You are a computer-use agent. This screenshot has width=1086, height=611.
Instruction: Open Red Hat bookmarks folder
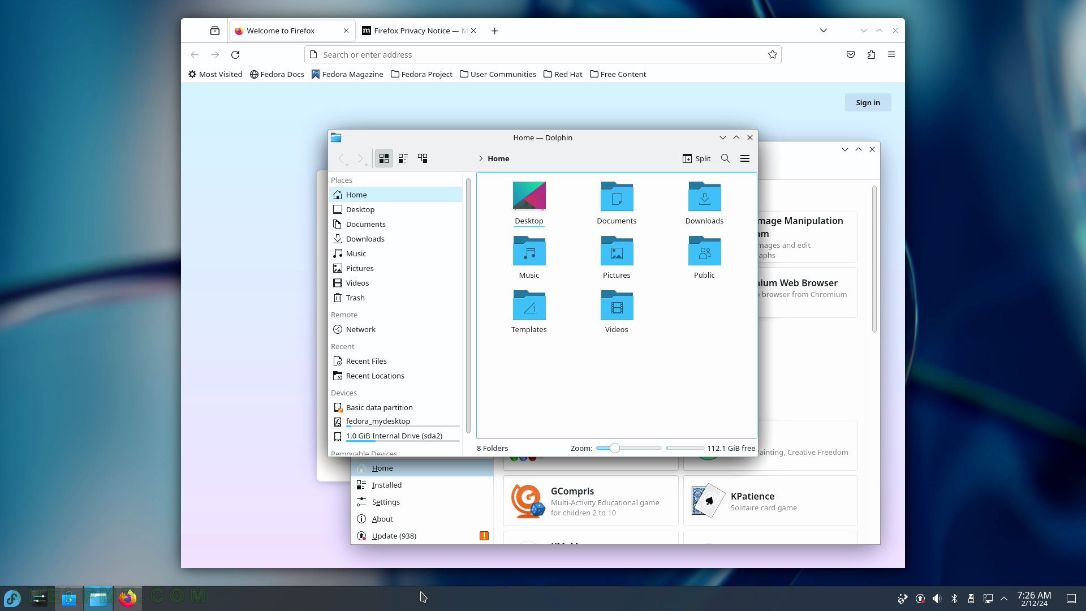[563, 74]
